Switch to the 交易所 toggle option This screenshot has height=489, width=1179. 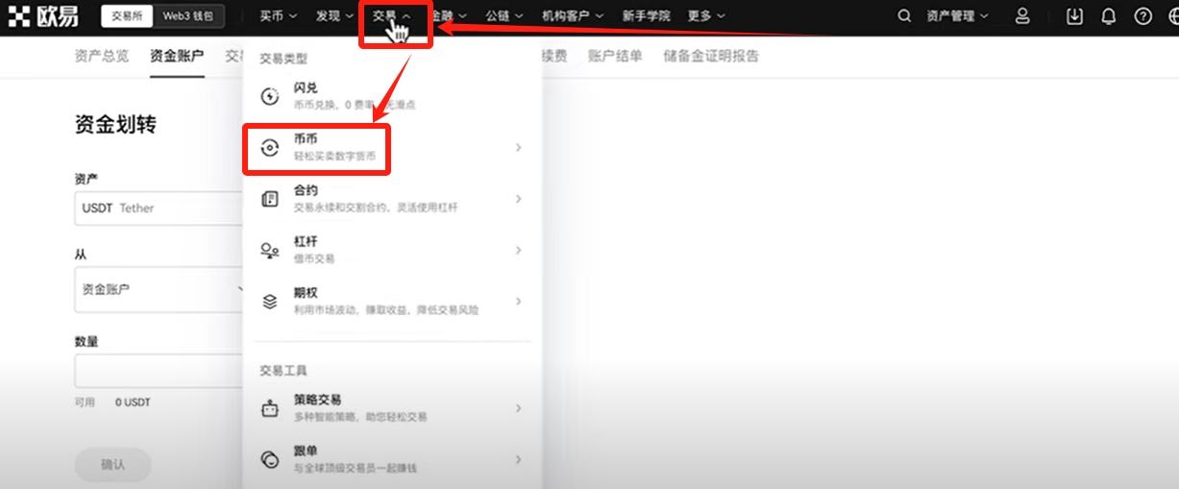[x=128, y=16]
